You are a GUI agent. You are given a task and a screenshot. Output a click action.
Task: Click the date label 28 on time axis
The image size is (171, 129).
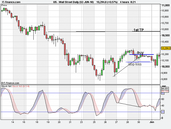tap(127, 122)
